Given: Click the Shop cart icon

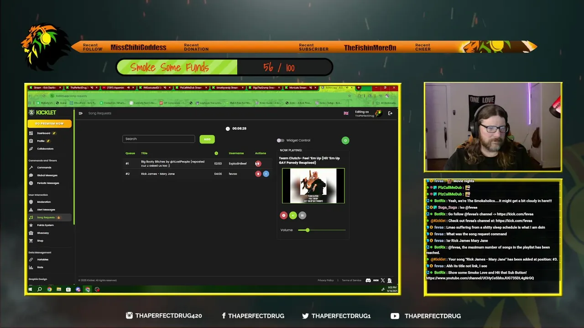Looking at the screenshot, I should pos(31,241).
